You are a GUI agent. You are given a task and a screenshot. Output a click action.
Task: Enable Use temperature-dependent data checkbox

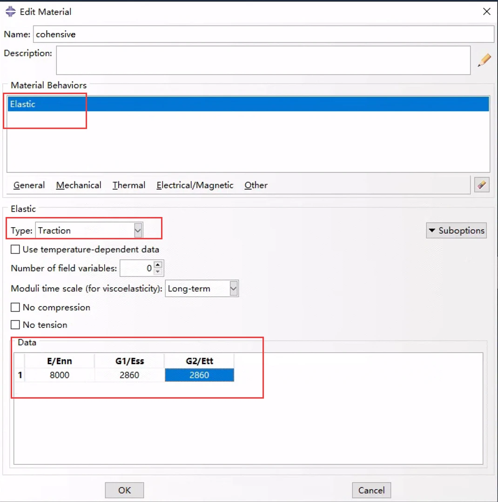click(15, 250)
